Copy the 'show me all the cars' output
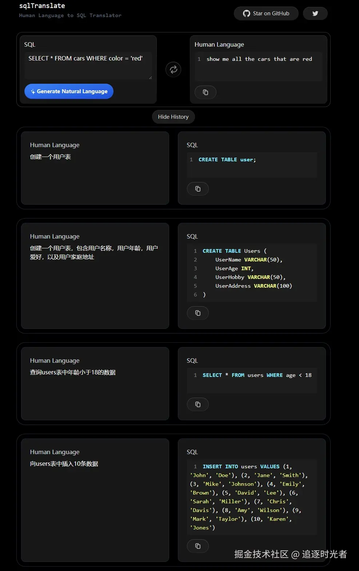This screenshot has height=571, width=359. 205,92
